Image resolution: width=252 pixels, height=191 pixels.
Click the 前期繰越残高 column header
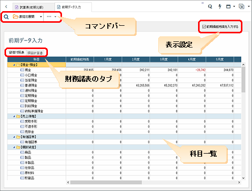coord(80,59)
